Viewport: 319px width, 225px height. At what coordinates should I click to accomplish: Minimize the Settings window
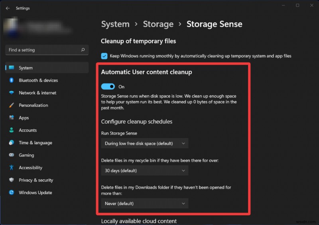284,5
